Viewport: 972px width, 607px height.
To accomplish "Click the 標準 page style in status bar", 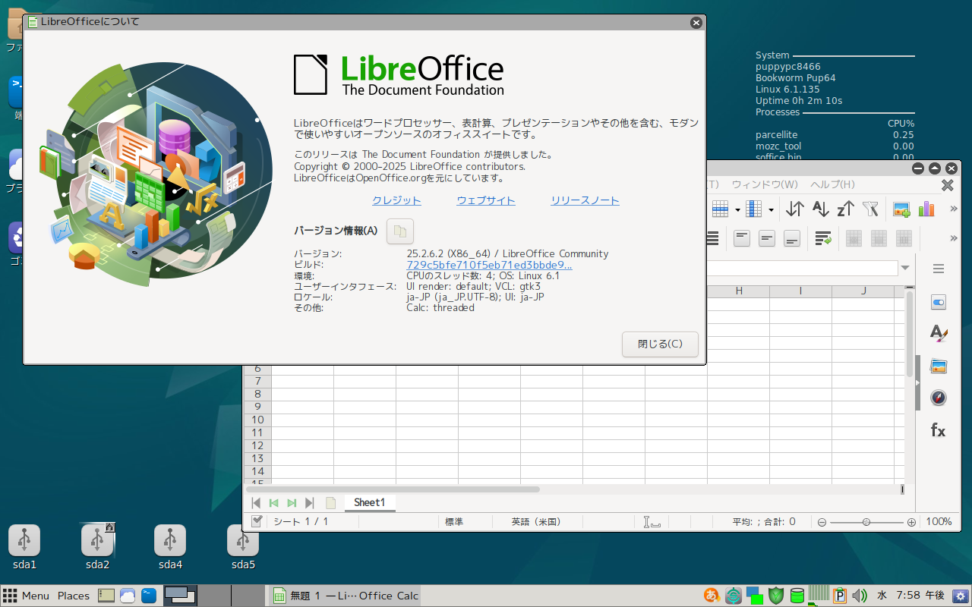I will (454, 522).
